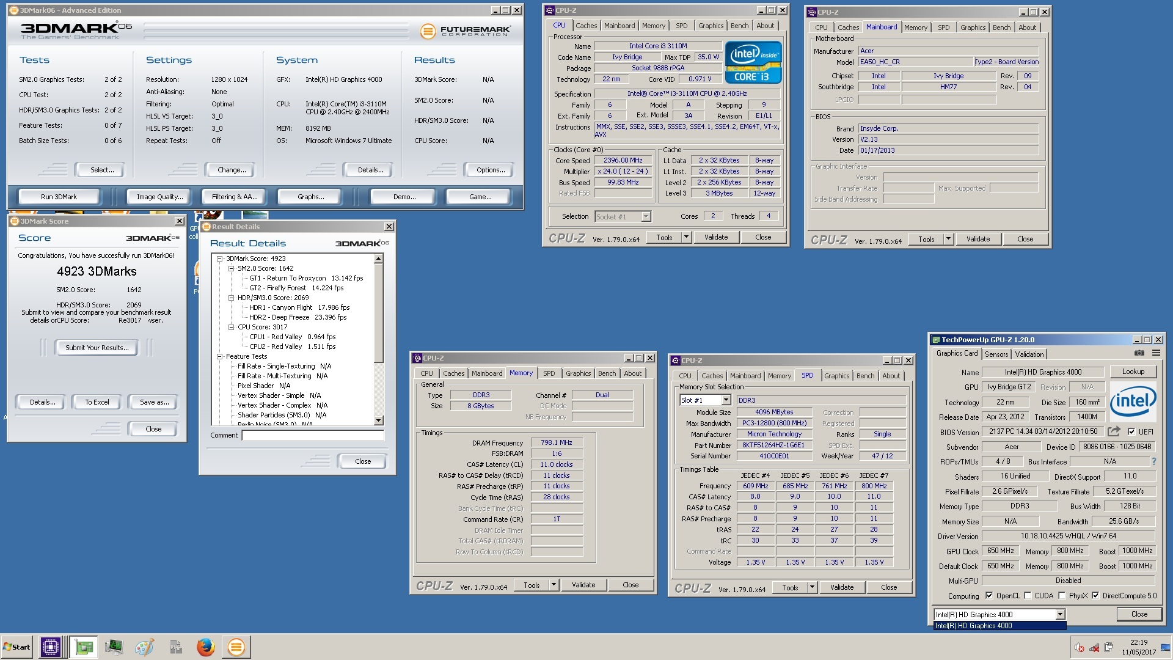Toggle the CUDA checkbox
Image resolution: width=1173 pixels, height=660 pixels.
coord(1028,596)
